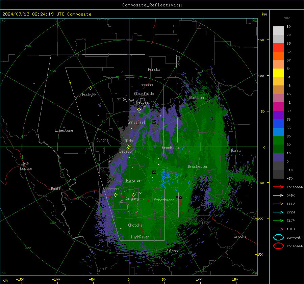Pick the green 31JP arrow in legend

pyautogui.click(x=278, y=221)
